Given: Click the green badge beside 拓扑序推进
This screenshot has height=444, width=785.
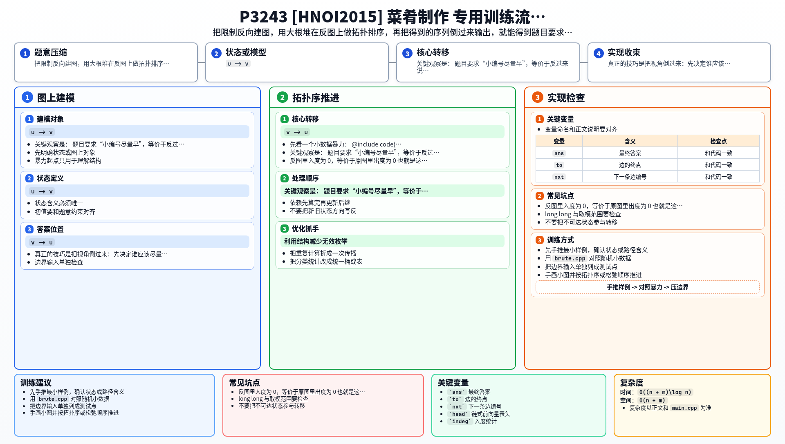Looking at the screenshot, I should 282,97.
